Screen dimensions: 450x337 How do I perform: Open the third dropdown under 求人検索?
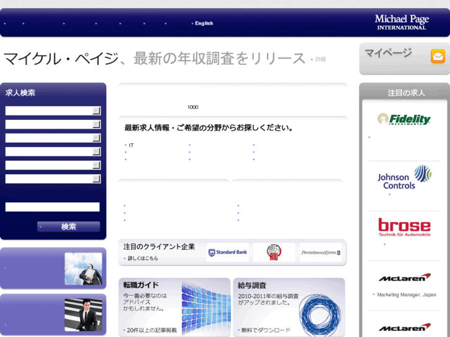[x=53, y=138]
